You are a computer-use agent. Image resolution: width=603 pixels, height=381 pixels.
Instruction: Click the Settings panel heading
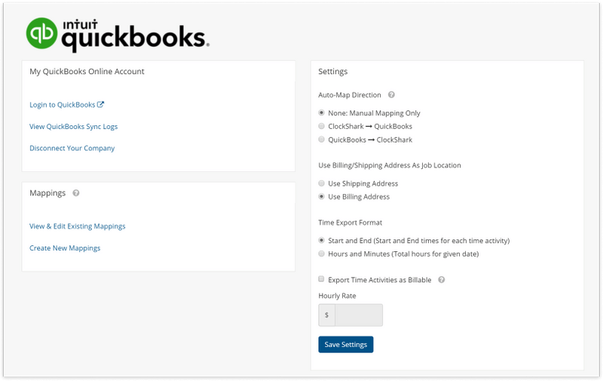tap(332, 72)
